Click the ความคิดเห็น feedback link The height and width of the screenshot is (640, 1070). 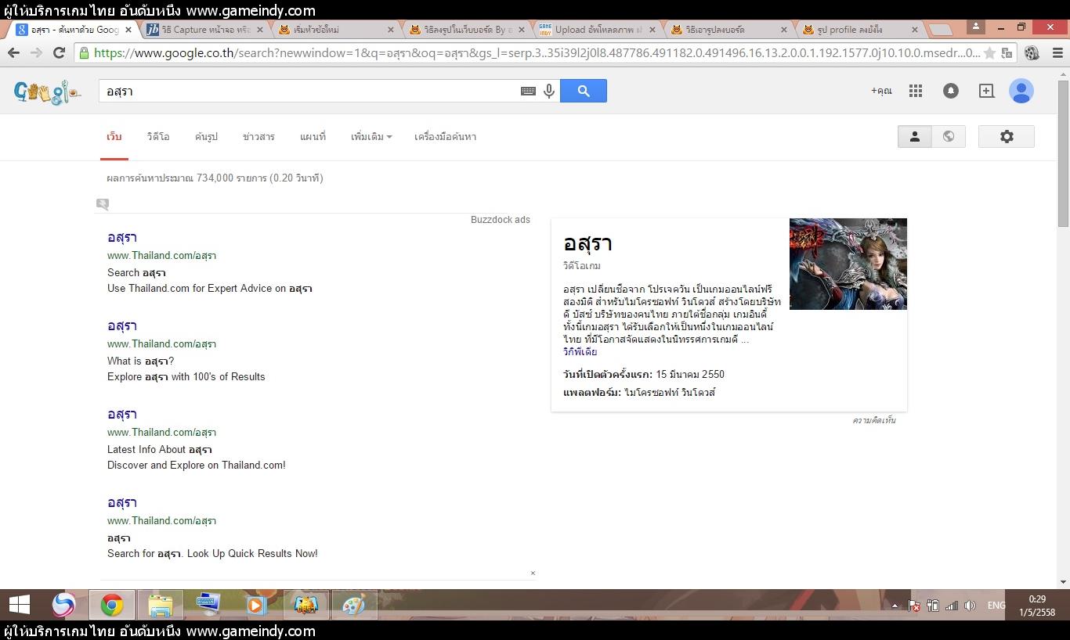click(x=874, y=420)
